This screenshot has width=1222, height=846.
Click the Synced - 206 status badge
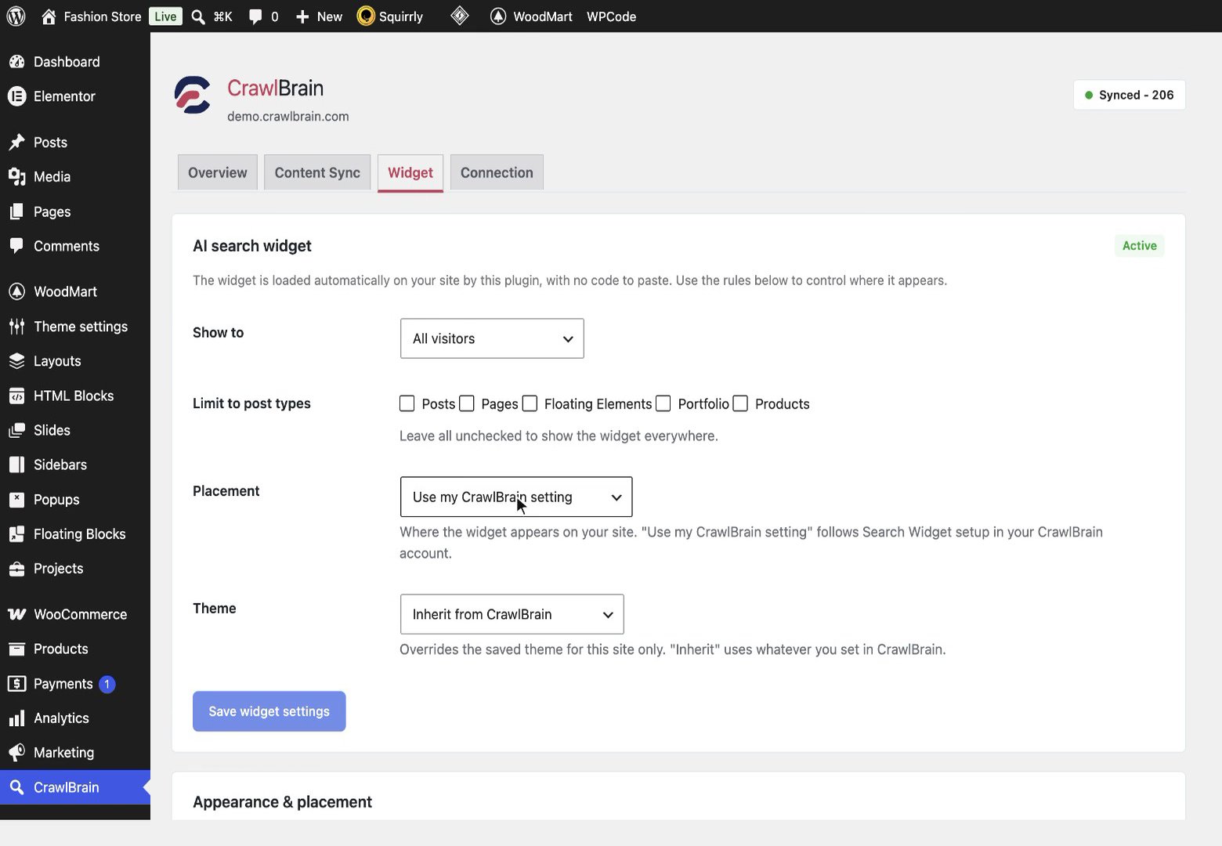(1129, 95)
